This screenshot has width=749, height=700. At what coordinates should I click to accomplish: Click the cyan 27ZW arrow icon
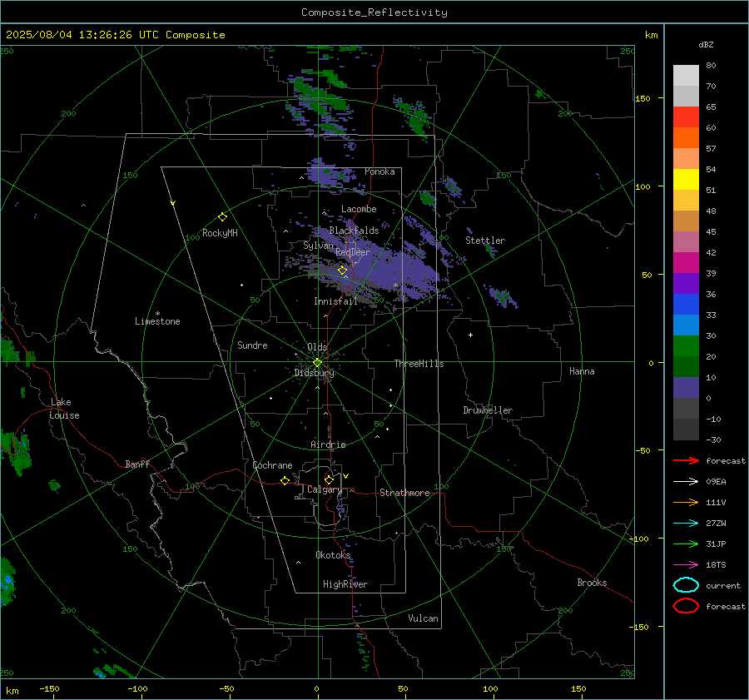tap(686, 524)
